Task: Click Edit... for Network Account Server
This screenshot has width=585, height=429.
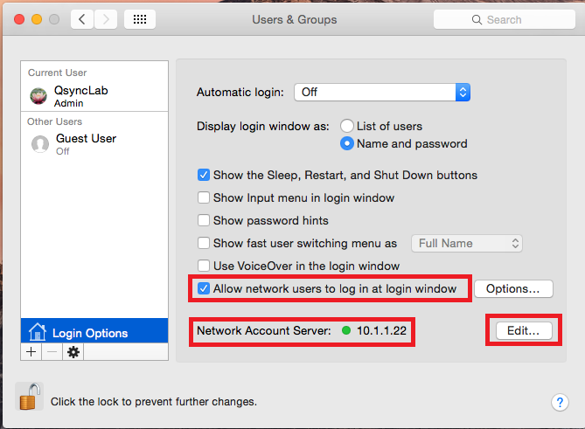Action: pos(524,330)
